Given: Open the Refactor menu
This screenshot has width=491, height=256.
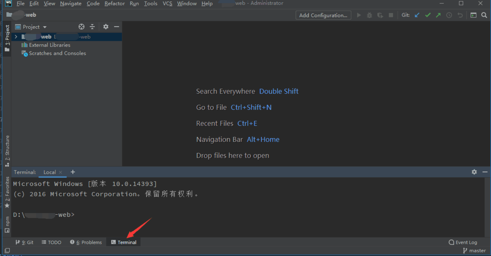Looking at the screenshot, I should pyautogui.click(x=114, y=3).
